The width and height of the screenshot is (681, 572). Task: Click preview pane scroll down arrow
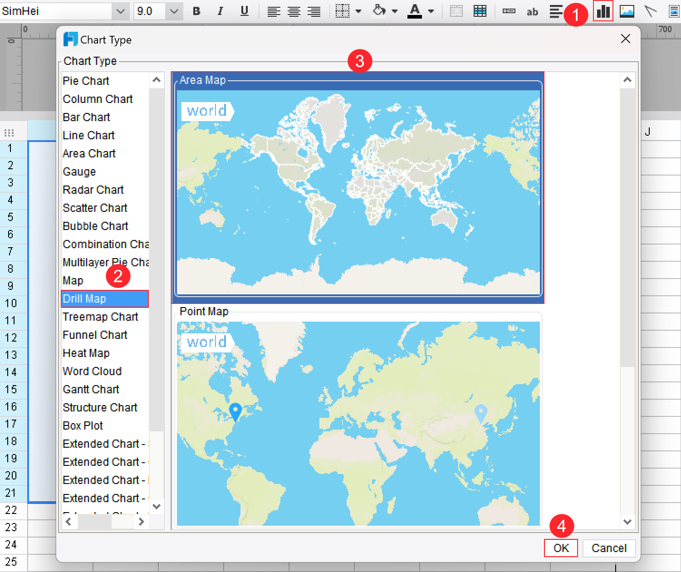627,522
